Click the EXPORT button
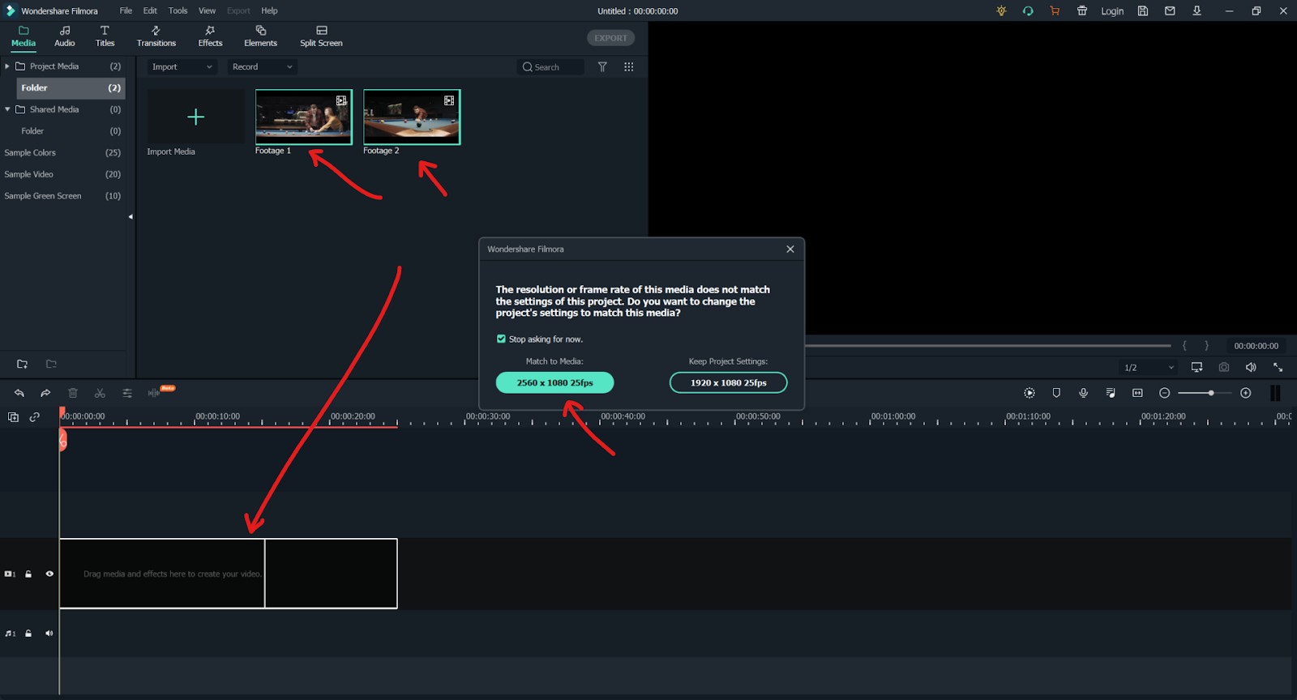This screenshot has height=700, width=1297. (610, 38)
